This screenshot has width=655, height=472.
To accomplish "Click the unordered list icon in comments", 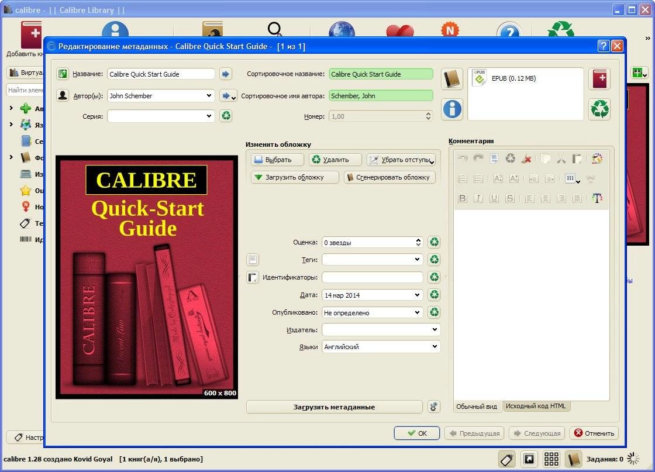I will click(478, 178).
